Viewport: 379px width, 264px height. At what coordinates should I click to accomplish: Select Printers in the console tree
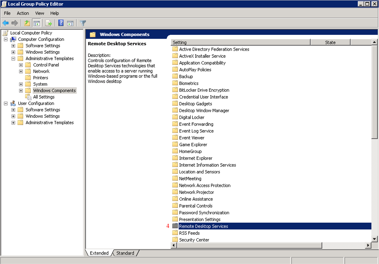(x=40, y=78)
